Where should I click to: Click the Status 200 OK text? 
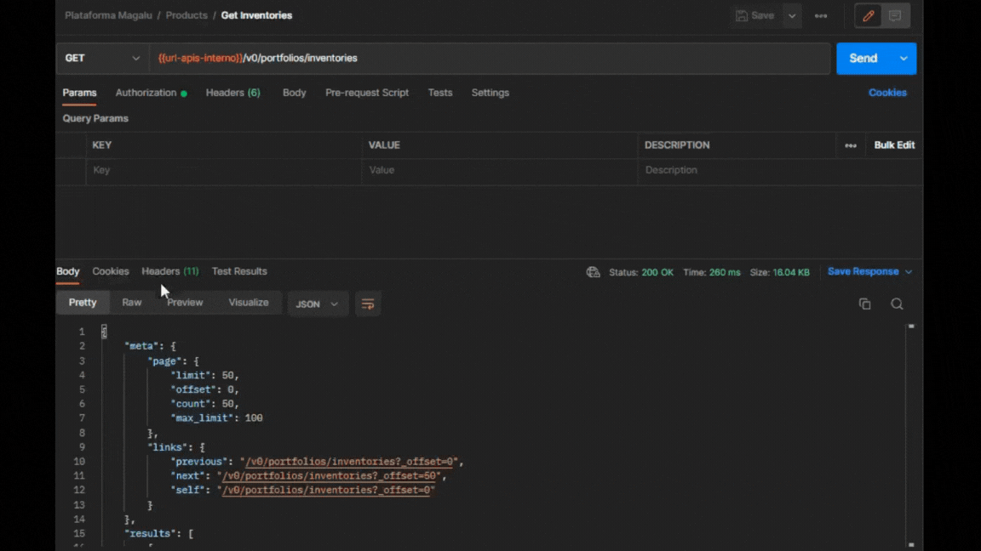tap(641, 272)
